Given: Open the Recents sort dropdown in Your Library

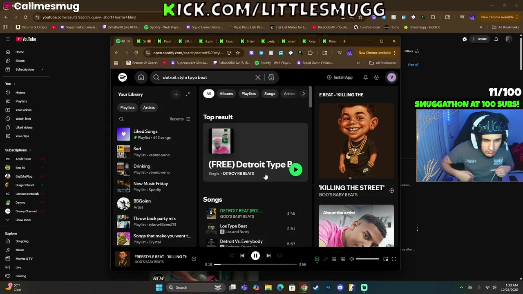Looking at the screenshot, I should click(x=180, y=119).
